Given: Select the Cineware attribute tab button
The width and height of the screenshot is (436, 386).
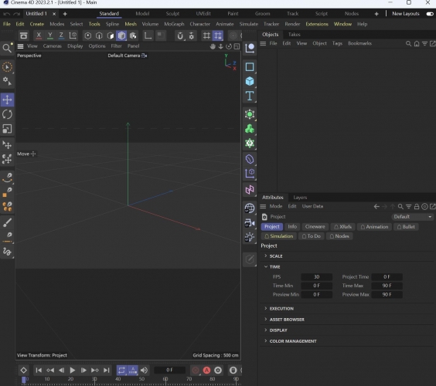Looking at the screenshot, I should [x=315, y=227].
